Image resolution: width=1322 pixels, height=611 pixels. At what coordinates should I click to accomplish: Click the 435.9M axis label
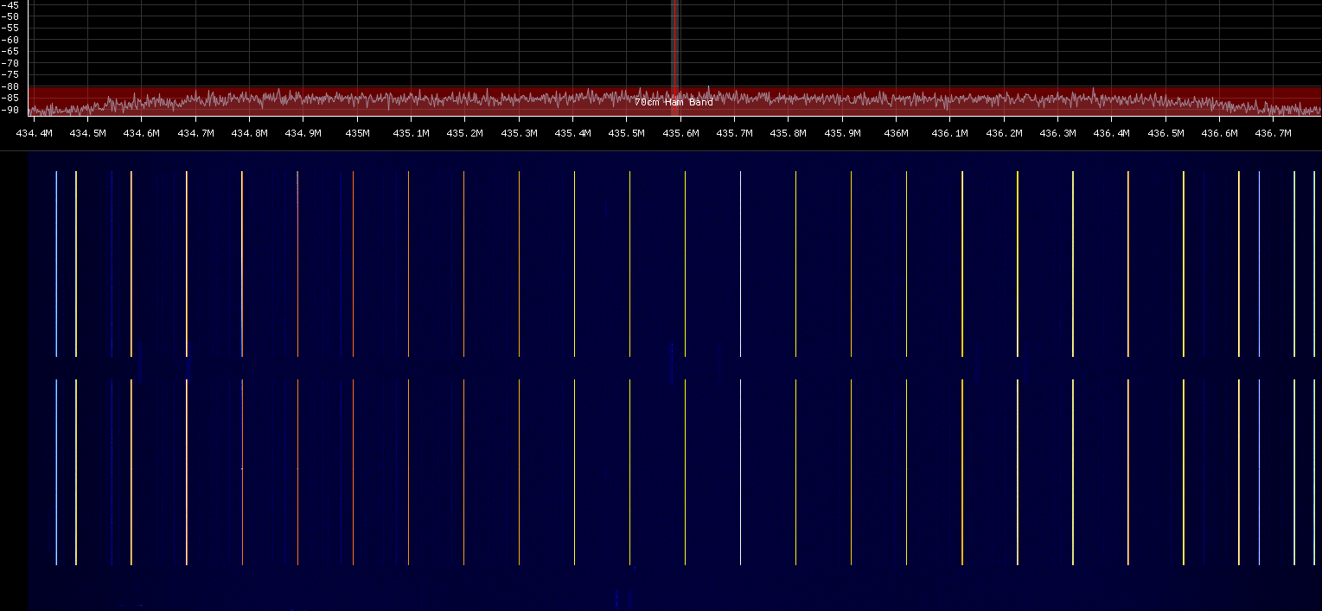(x=843, y=134)
